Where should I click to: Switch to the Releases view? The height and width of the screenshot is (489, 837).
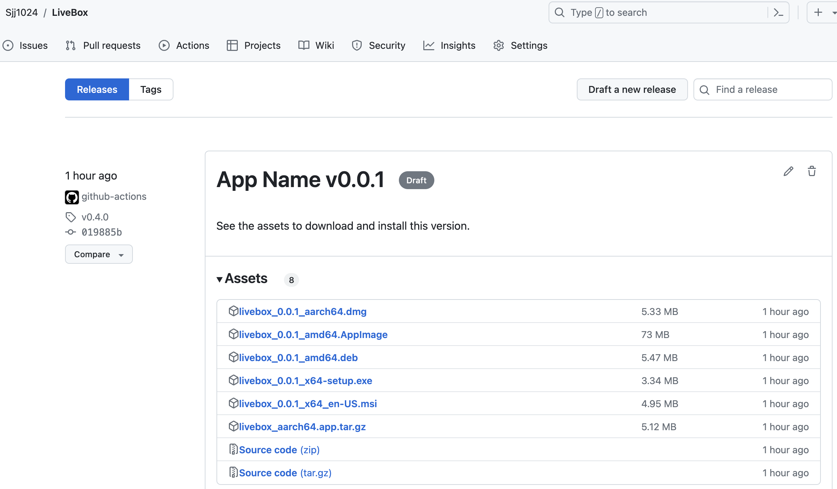click(x=97, y=89)
